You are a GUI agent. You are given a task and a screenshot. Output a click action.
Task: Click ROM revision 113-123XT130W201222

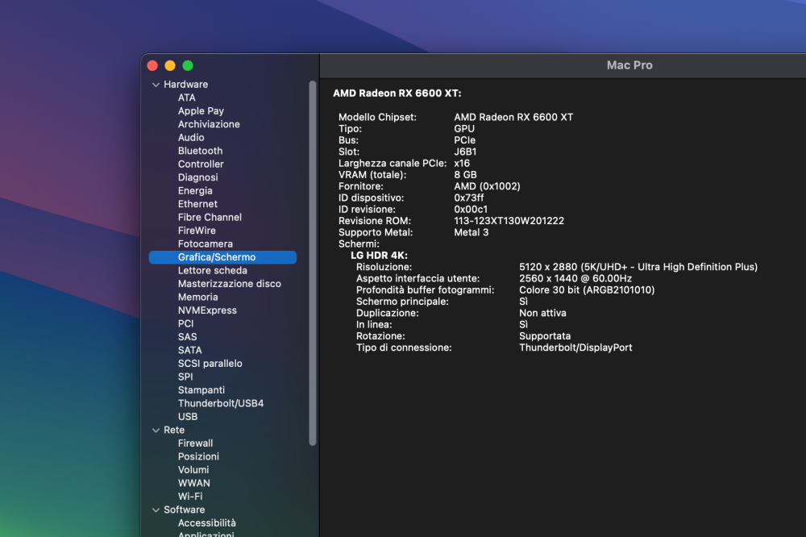click(x=509, y=221)
